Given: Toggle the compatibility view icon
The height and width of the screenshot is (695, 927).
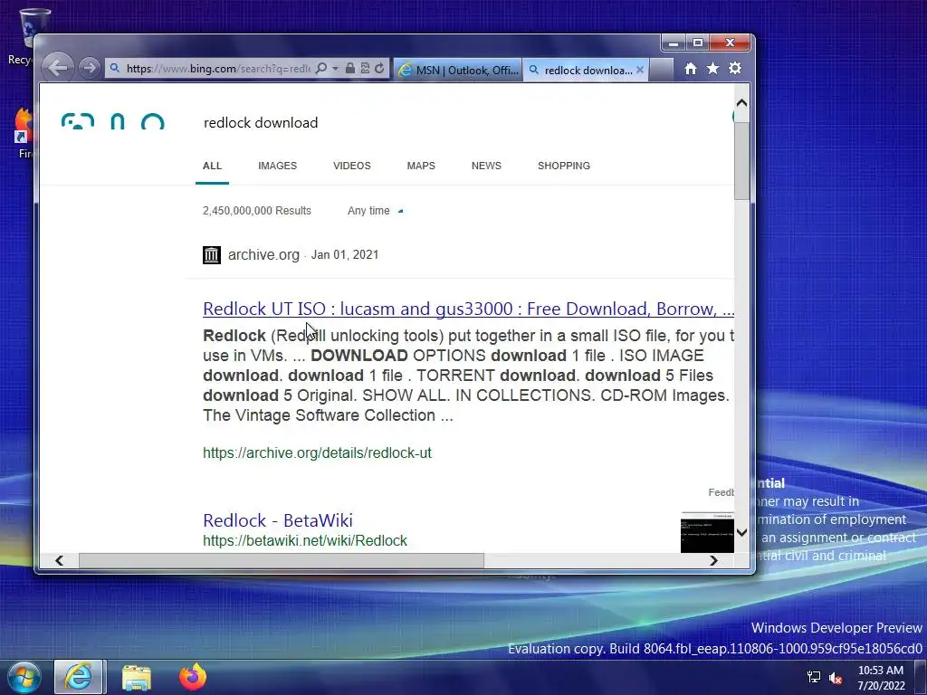Looking at the screenshot, I should tap(365, 69).
